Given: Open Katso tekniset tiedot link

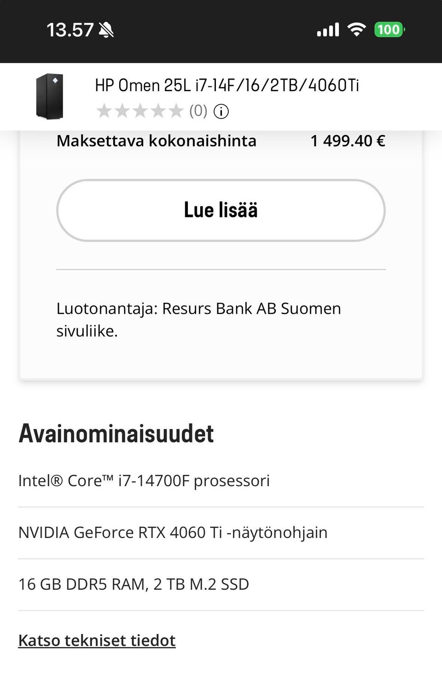Looking at the screenshot, I should coord(96,640).
